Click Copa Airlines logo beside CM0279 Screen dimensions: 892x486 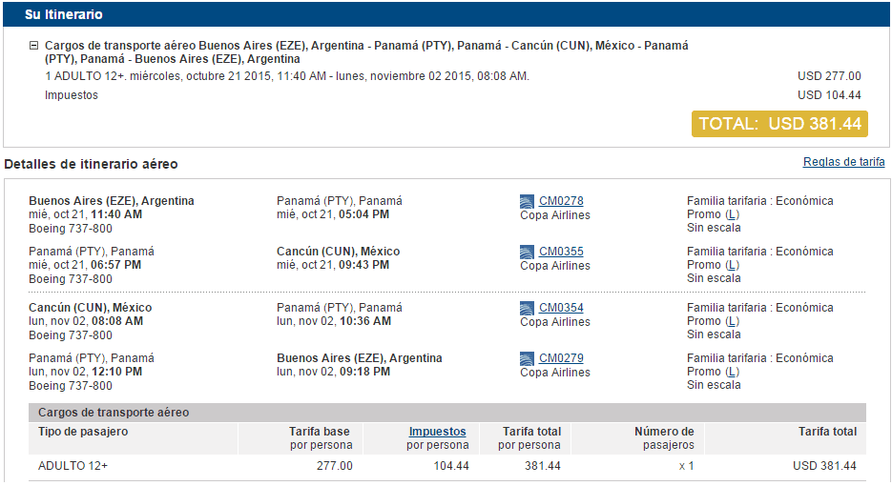527,358
